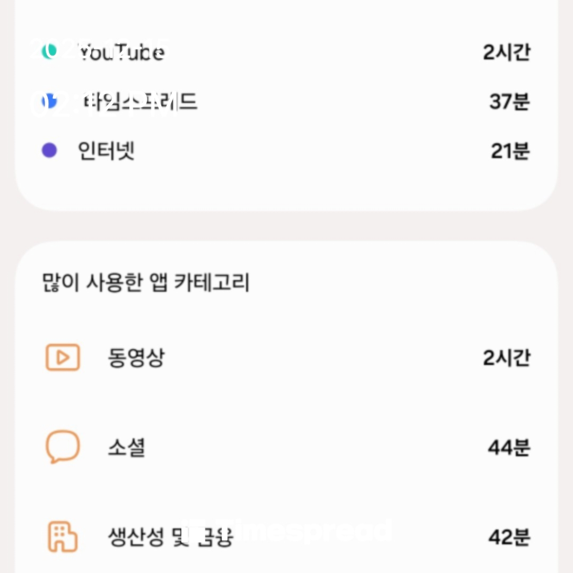Open the 동영상 category
The height and width of the screenshot is (573, 573).
pos(136,358)
